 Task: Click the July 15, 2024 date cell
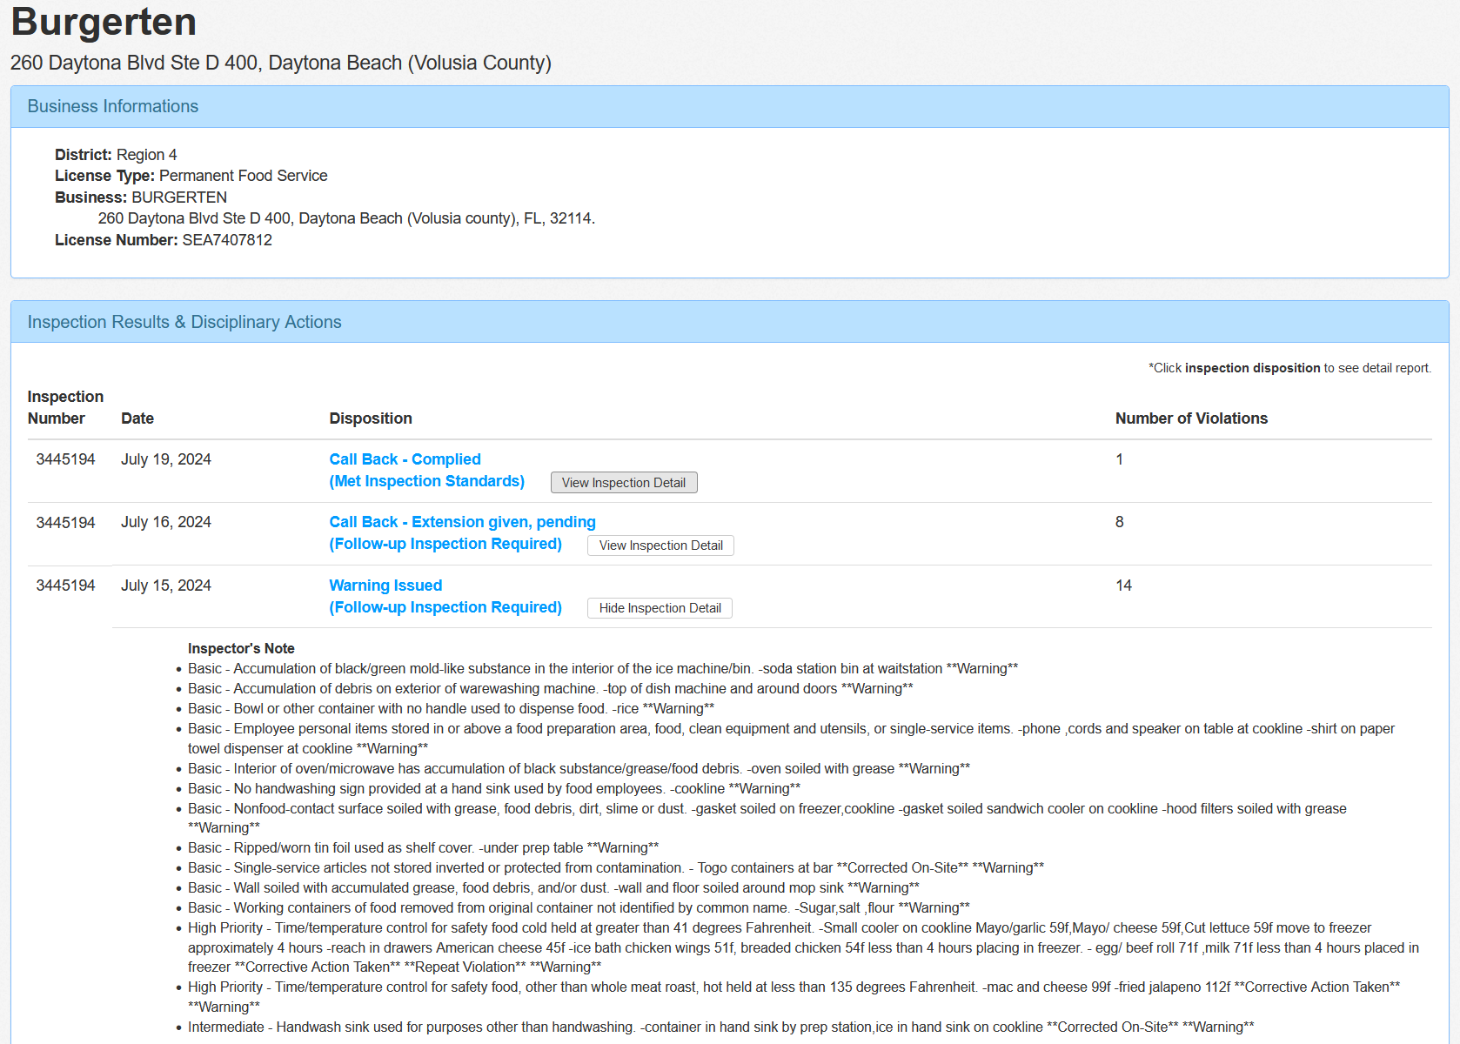[x=166, y=586]
